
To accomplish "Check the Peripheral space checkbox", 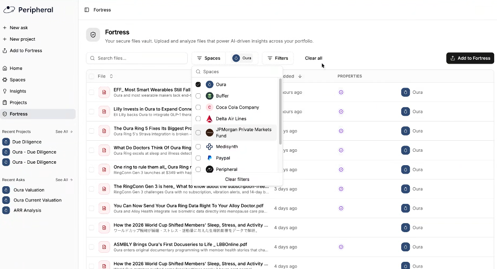I will [x=198, y=169].
